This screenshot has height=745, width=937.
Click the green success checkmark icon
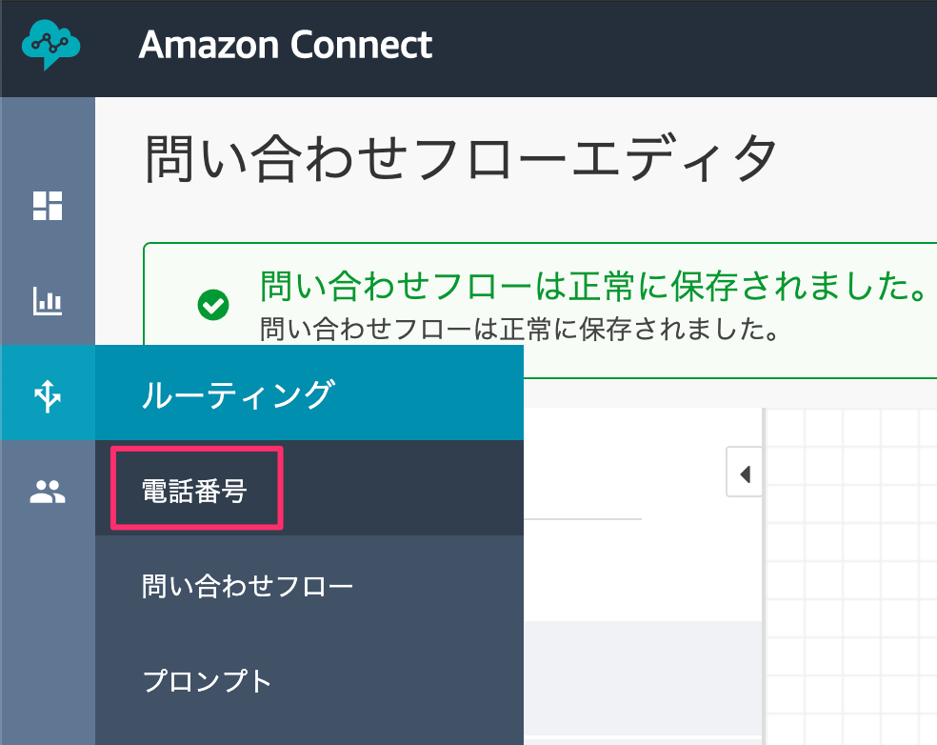pos(213,305)
